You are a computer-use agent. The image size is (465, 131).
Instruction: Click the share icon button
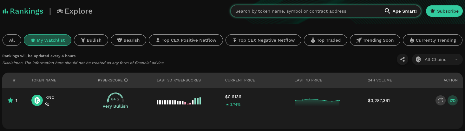click(403, 59)
